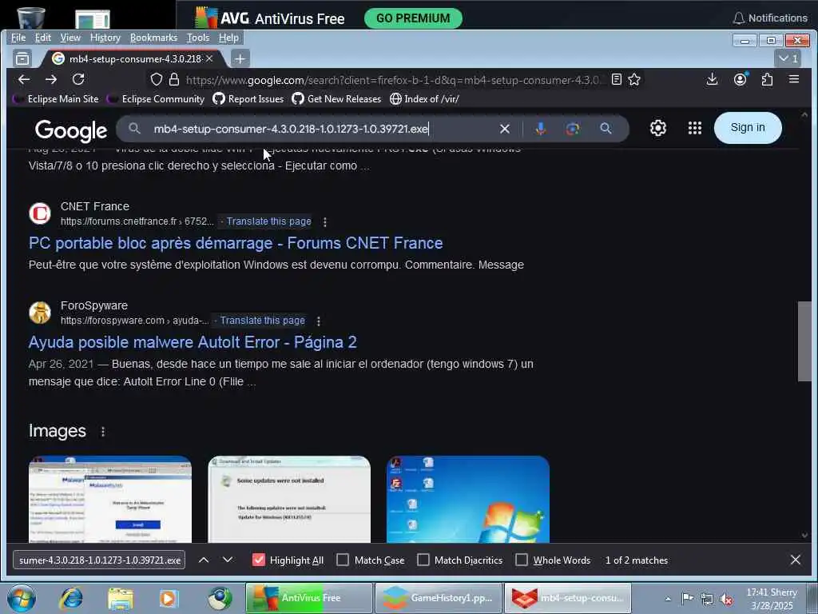Viewport: 818px width, 614px height.
Task: Open the Windows Start button
Action: tap(22, 598)
